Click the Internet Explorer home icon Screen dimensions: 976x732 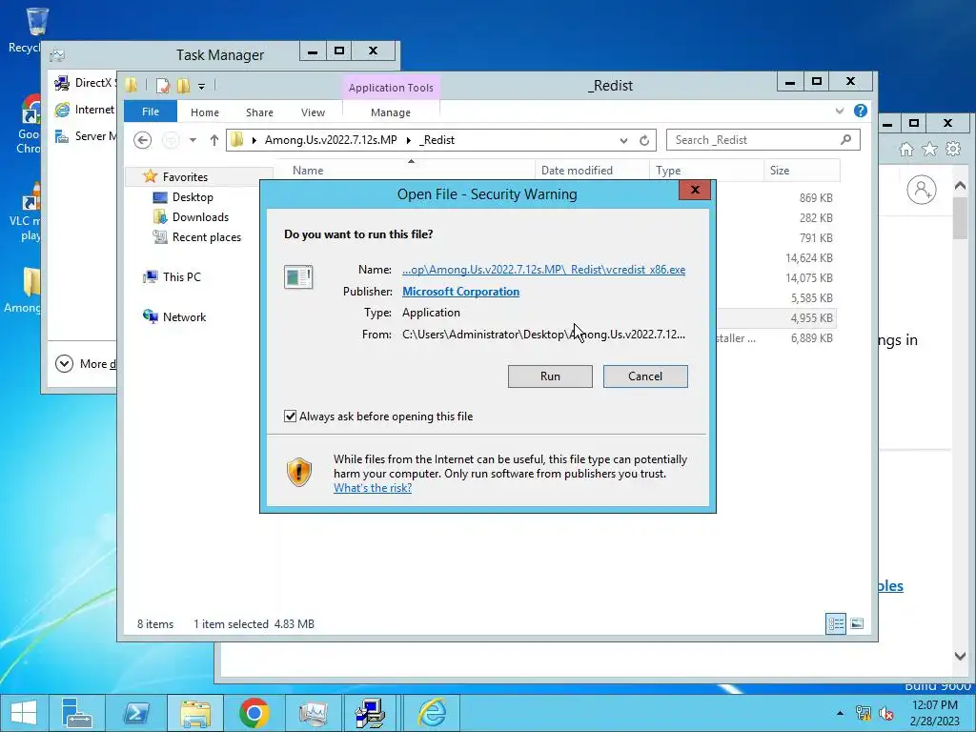(906, 150)
